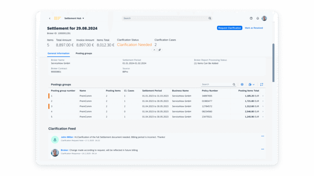314x176 pixels.
Task: Click the CL Cases column header
Action: [x=129, y=91]
